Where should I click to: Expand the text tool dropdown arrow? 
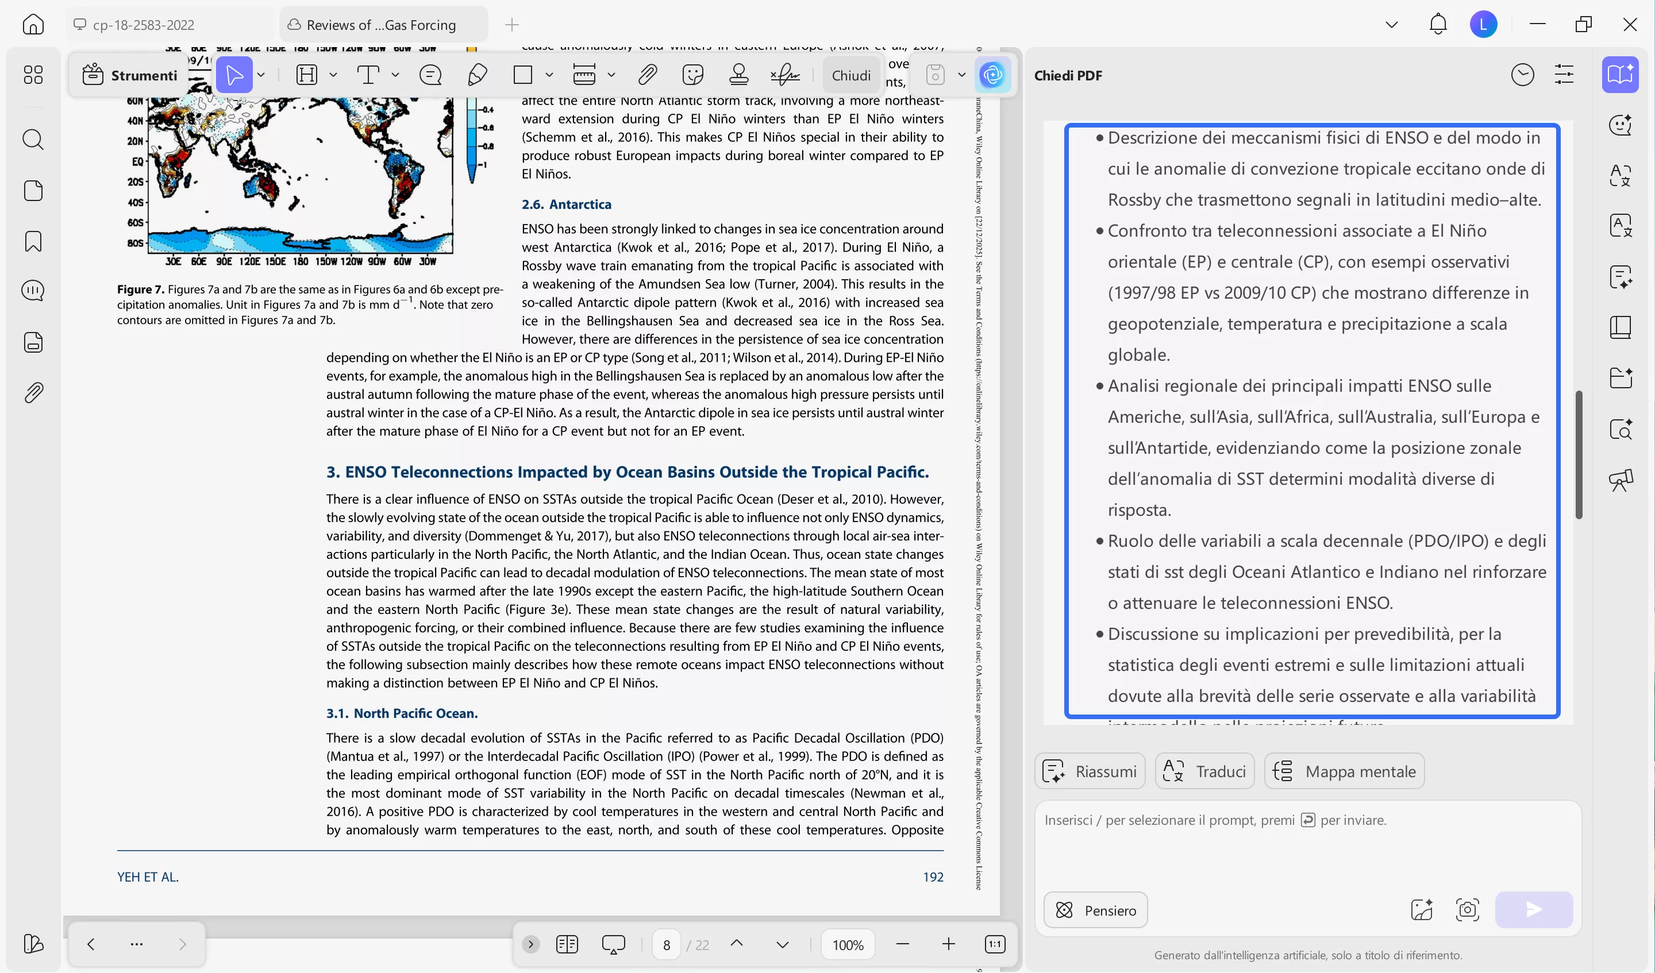click(395, 75)
